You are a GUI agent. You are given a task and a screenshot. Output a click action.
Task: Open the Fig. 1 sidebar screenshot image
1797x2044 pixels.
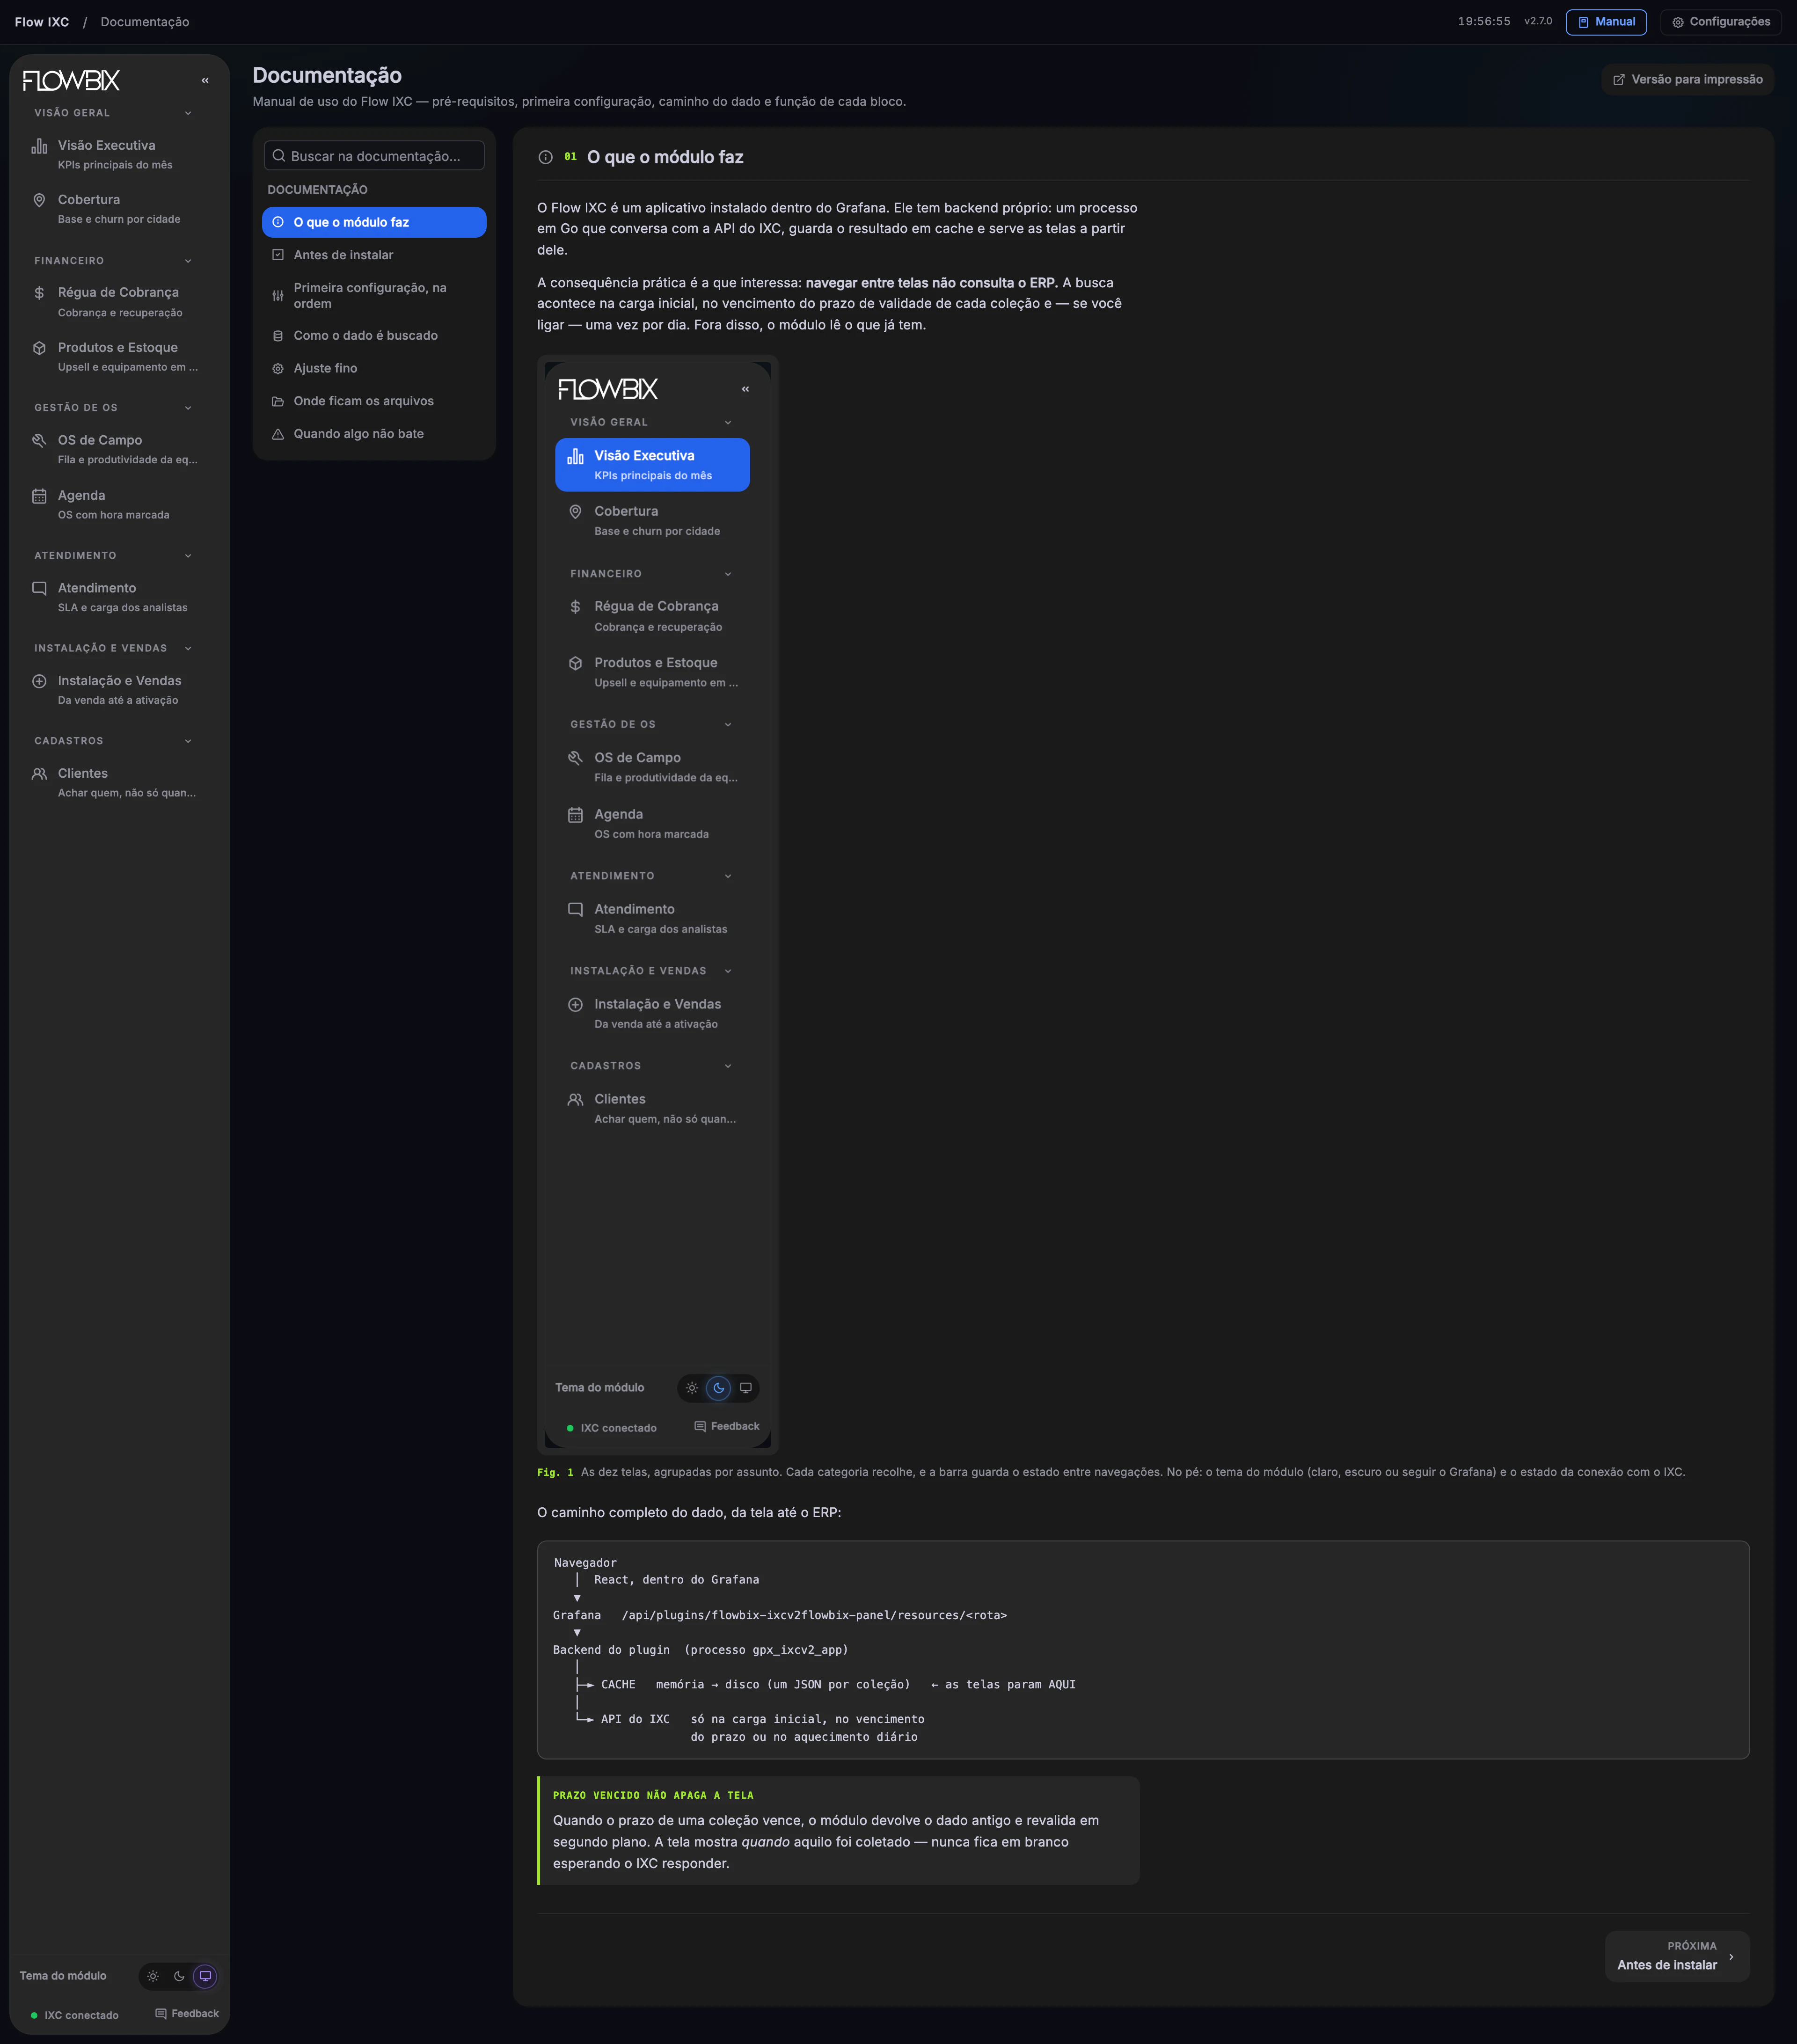pos(658,905)
